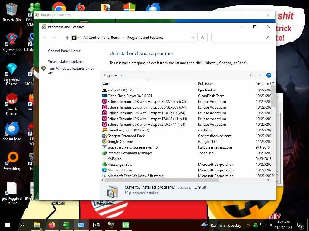Screen dimensions: 309x231
Task: Click the breadcrumb chevron after All Control Panel Items
Action: pyautogui.click(x=123, y=38)
